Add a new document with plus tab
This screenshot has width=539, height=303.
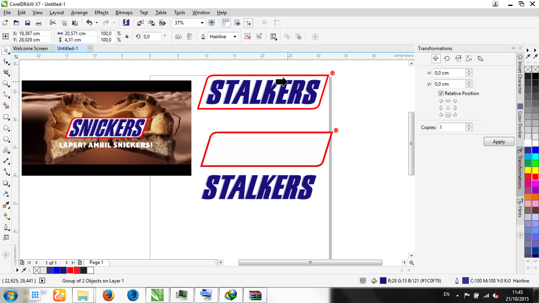click(90, 48)
